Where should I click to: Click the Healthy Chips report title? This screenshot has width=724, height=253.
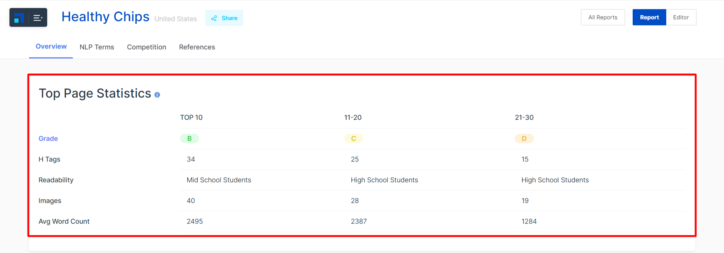[x=105, y=17]
